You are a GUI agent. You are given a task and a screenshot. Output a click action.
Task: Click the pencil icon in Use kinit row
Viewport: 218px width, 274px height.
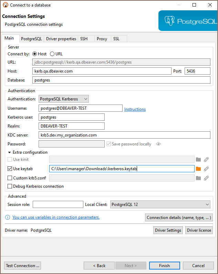[206, 160]
